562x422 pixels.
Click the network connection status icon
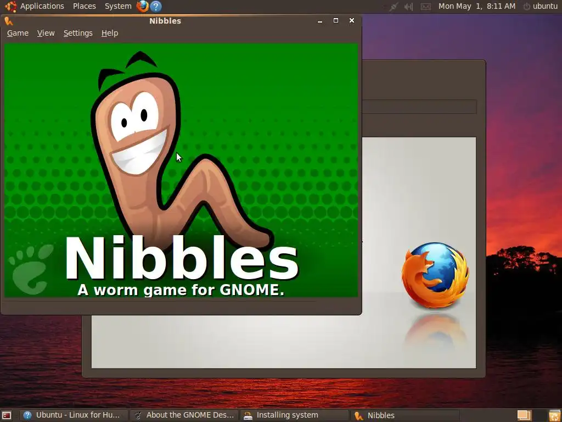click(394, 7)
